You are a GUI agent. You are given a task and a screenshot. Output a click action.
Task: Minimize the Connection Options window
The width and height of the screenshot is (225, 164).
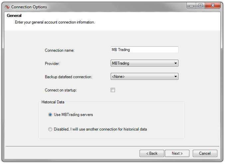[x=191, y=6]
